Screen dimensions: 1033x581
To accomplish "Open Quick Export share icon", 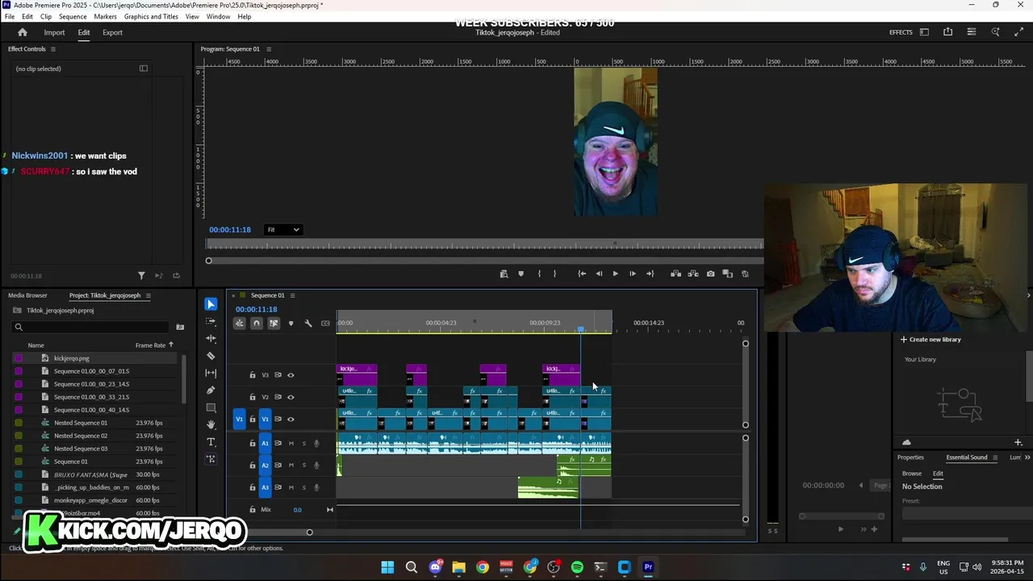I will [x=948, y=32].
